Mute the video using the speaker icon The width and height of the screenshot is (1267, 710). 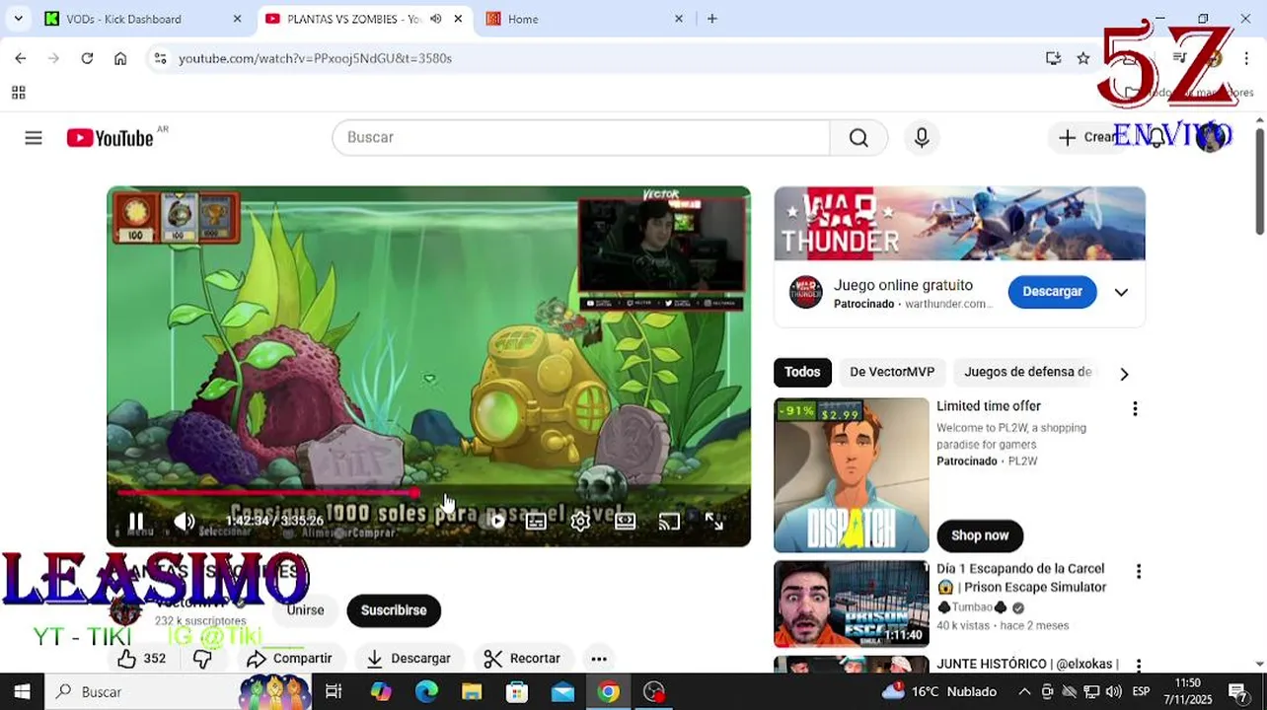pos(184,521)
